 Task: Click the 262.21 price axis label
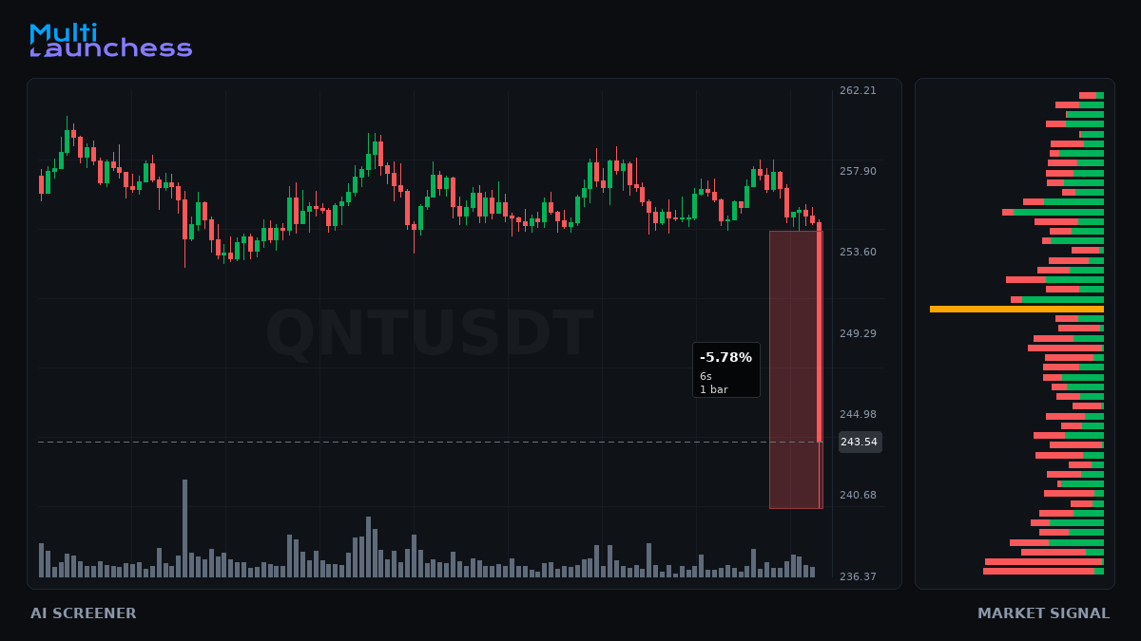click(x=858, y=90)
